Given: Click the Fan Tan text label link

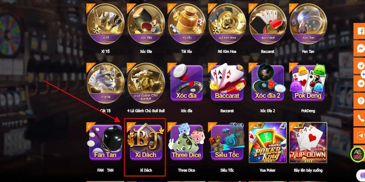Looking at the screenshot, I should (x=308, y=52).
